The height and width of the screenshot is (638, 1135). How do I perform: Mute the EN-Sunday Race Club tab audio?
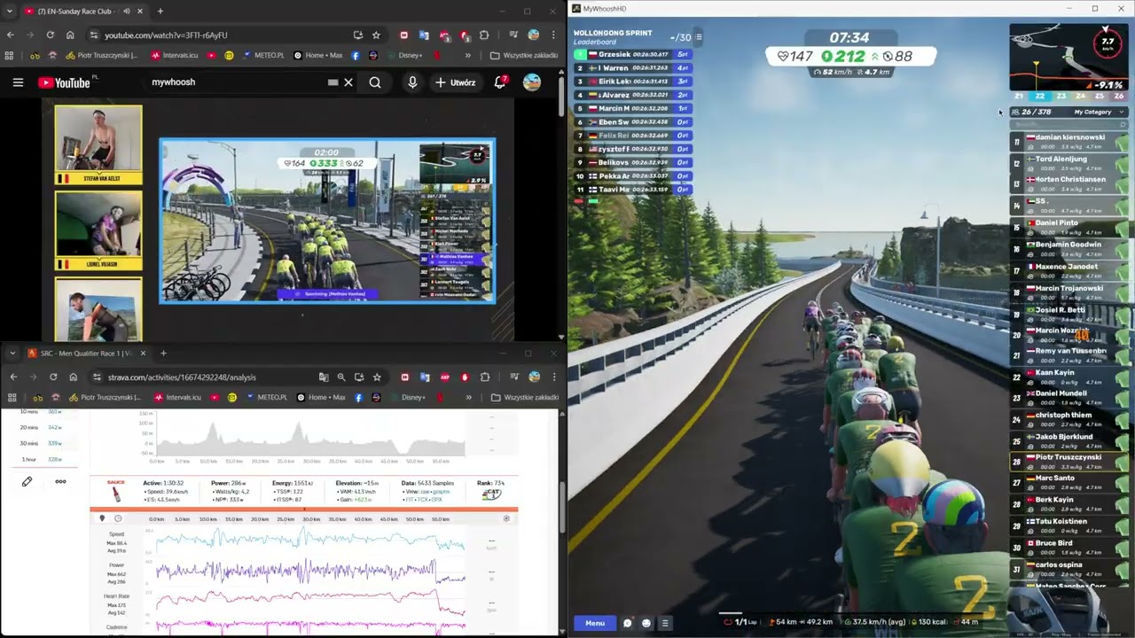[126, 12]
